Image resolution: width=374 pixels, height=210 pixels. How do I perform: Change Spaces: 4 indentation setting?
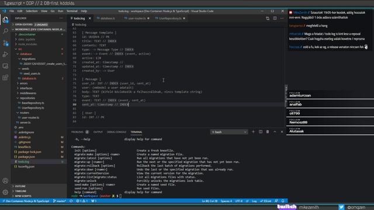[226, 201]
